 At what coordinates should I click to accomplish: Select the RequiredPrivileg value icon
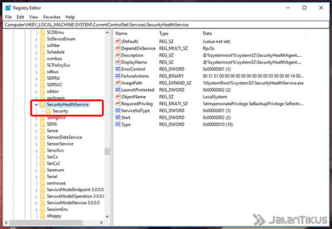[117, 104]
